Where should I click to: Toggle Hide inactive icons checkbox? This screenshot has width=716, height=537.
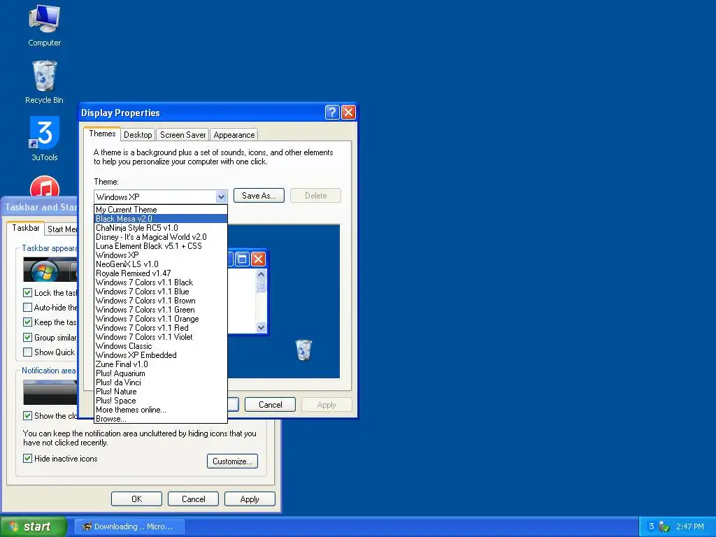pyautogui.click(x=27, y=459)
